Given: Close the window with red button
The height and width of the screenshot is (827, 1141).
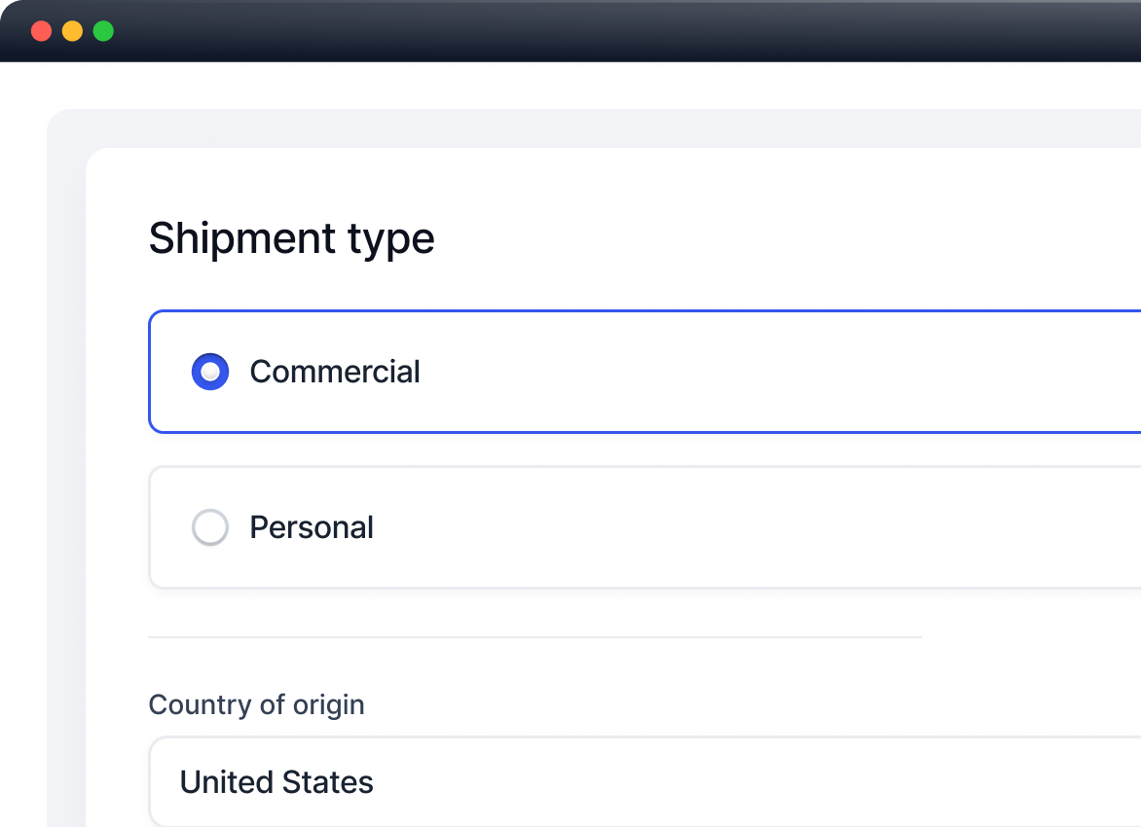Looking at the screenshot, I should coord(41,31).
